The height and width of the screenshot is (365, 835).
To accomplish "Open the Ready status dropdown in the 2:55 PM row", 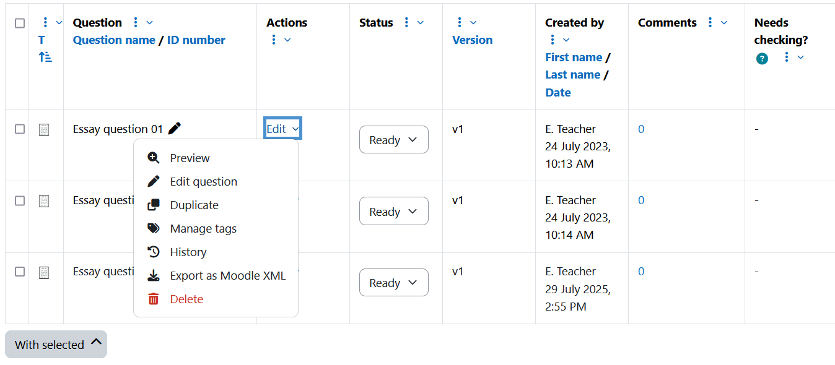I will pyautogui.click(x=394, y=283).
